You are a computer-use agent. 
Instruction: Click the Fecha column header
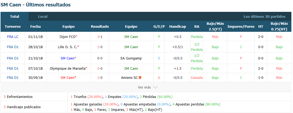click(x=36, y=26)
